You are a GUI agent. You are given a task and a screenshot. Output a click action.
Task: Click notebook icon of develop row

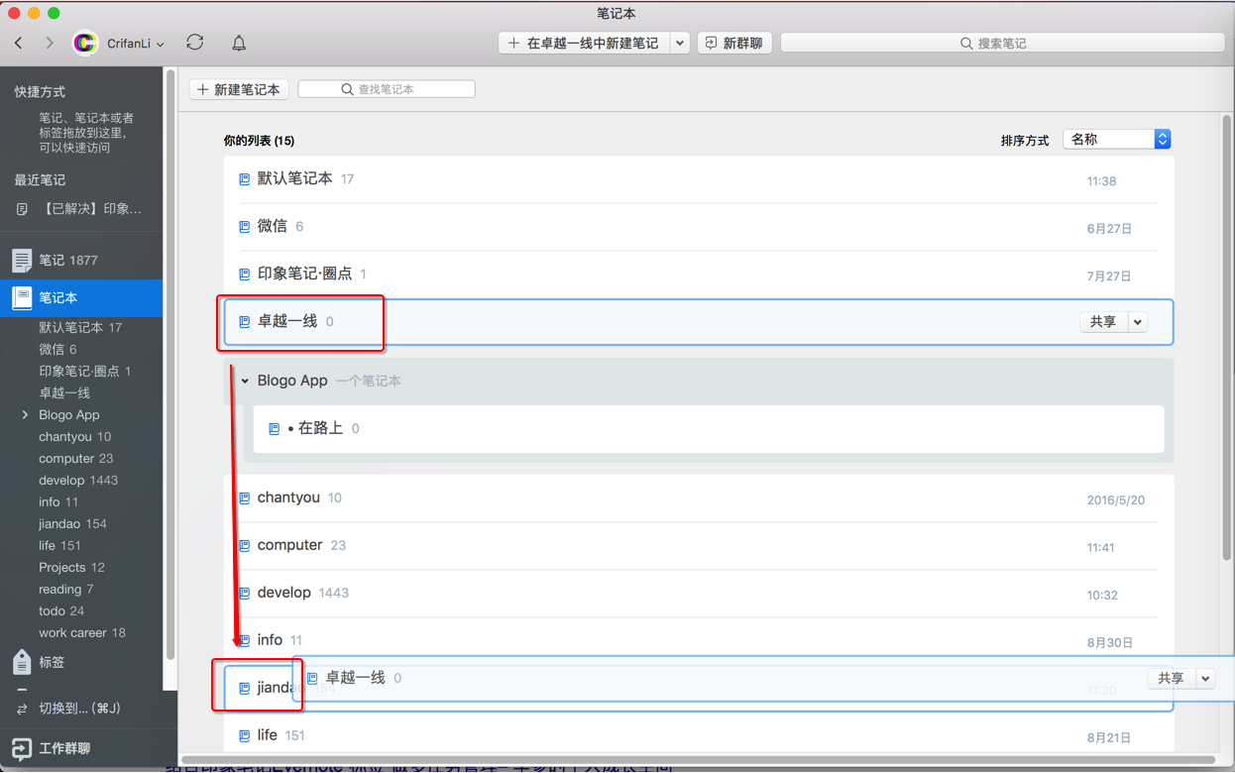point(245,594)
